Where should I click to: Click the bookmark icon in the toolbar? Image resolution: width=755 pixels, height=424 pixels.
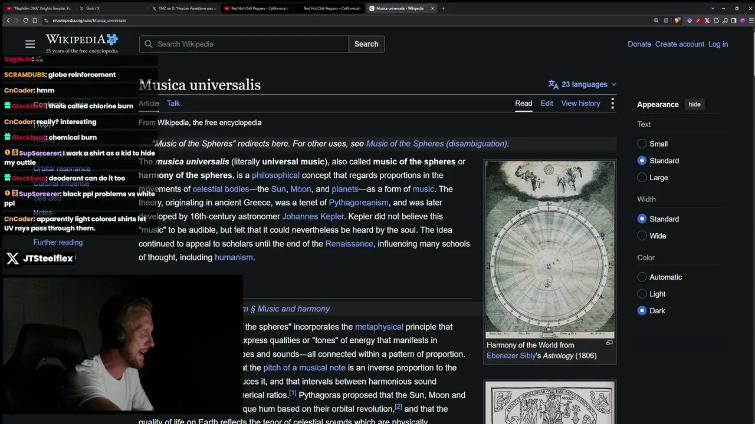[x=35, y=20]
